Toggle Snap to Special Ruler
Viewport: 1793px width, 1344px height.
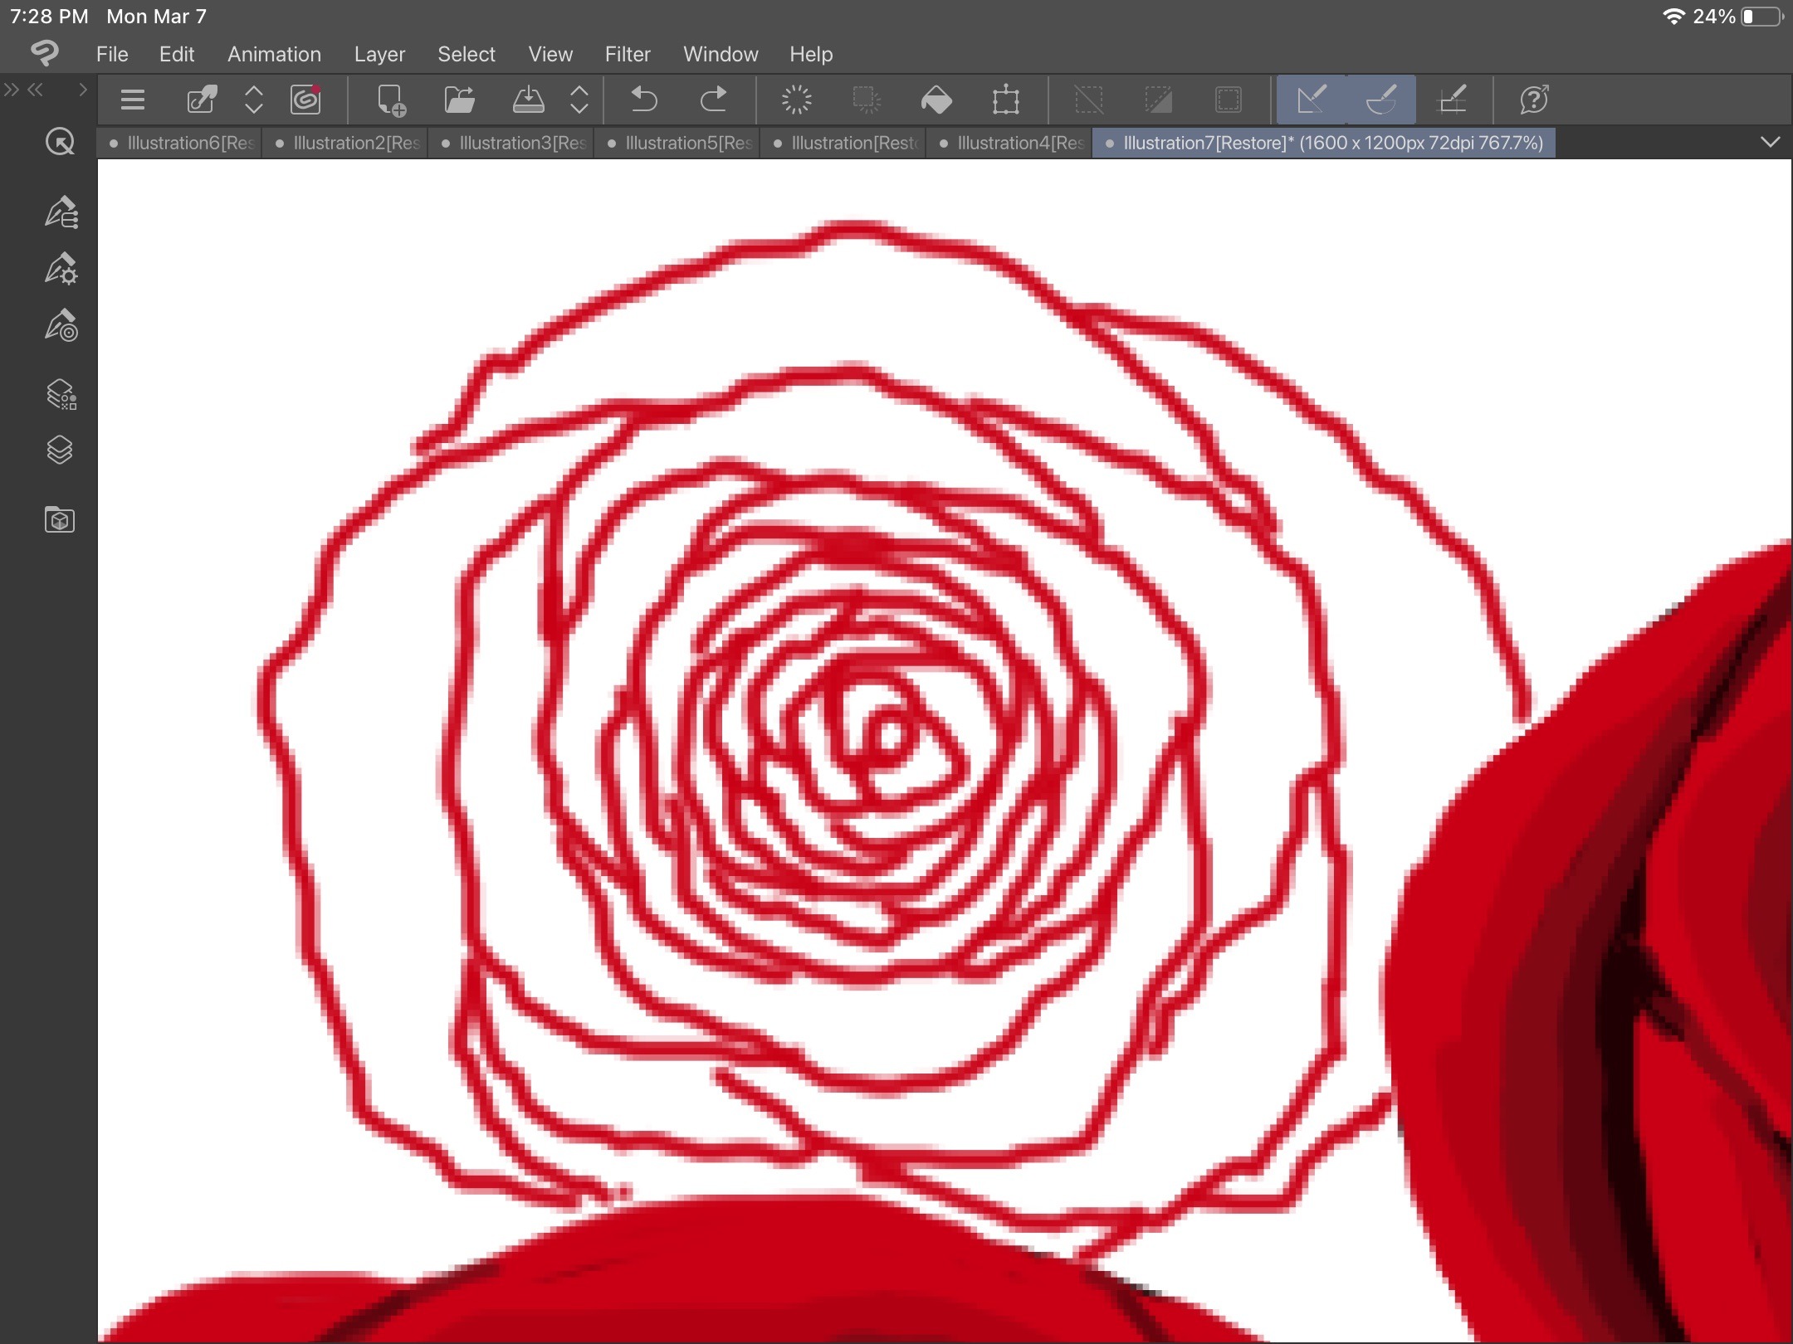(1381, 100)
